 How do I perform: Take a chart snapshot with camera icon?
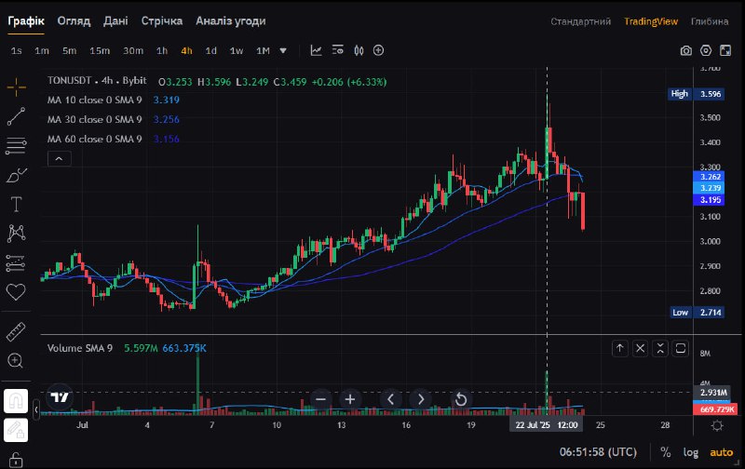(x=685, y=50)
